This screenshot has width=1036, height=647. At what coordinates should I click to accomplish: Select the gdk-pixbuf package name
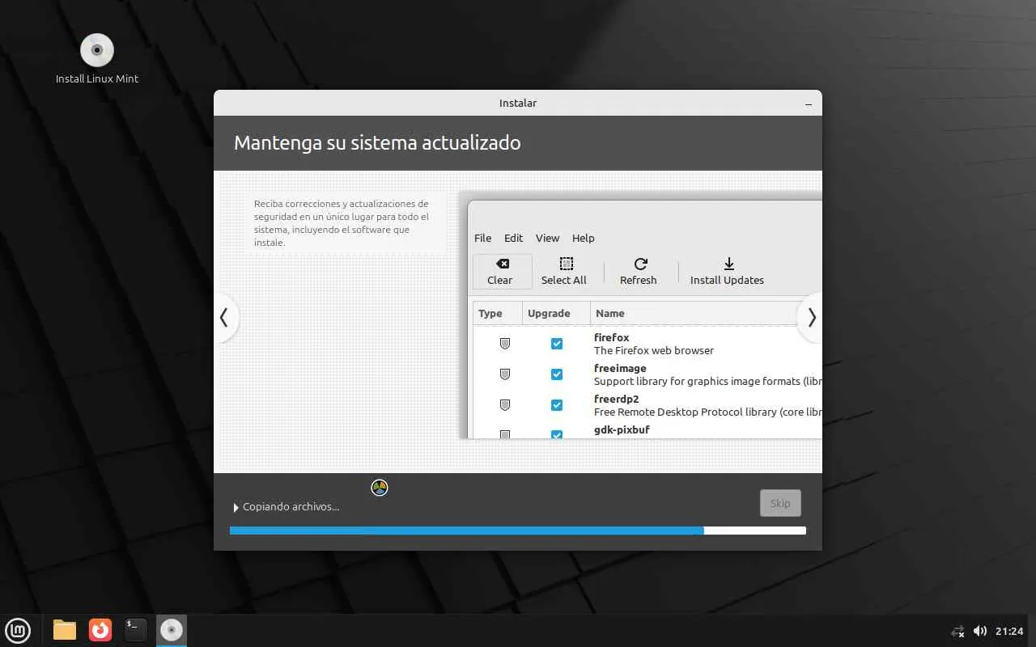622,429
